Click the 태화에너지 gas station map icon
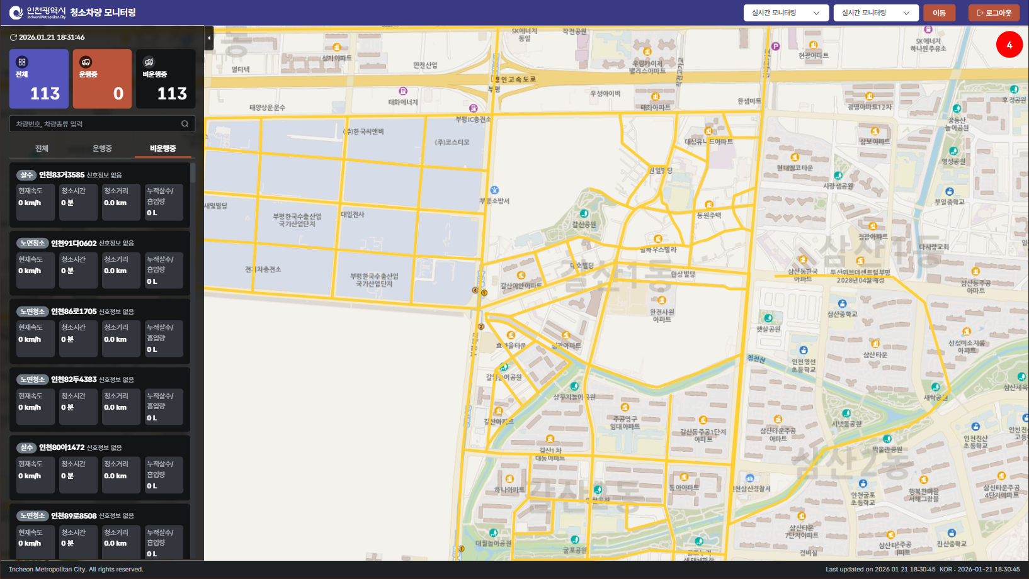1029x579 pixels. tap(403, 92)
